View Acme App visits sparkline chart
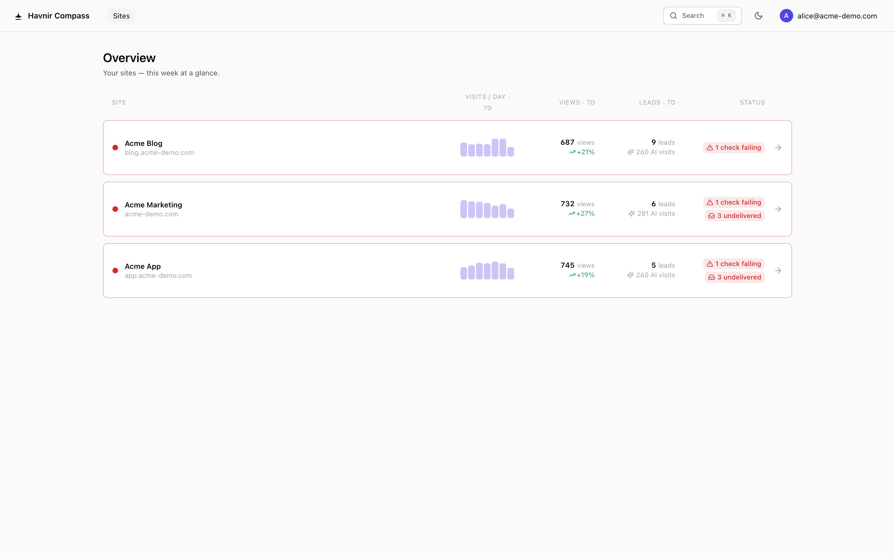The height and width of the screenshot is (559, 895). [x=487, y=271]
